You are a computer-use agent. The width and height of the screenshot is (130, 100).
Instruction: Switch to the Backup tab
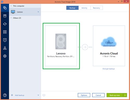pyautogui.click(x=72, y=8)
